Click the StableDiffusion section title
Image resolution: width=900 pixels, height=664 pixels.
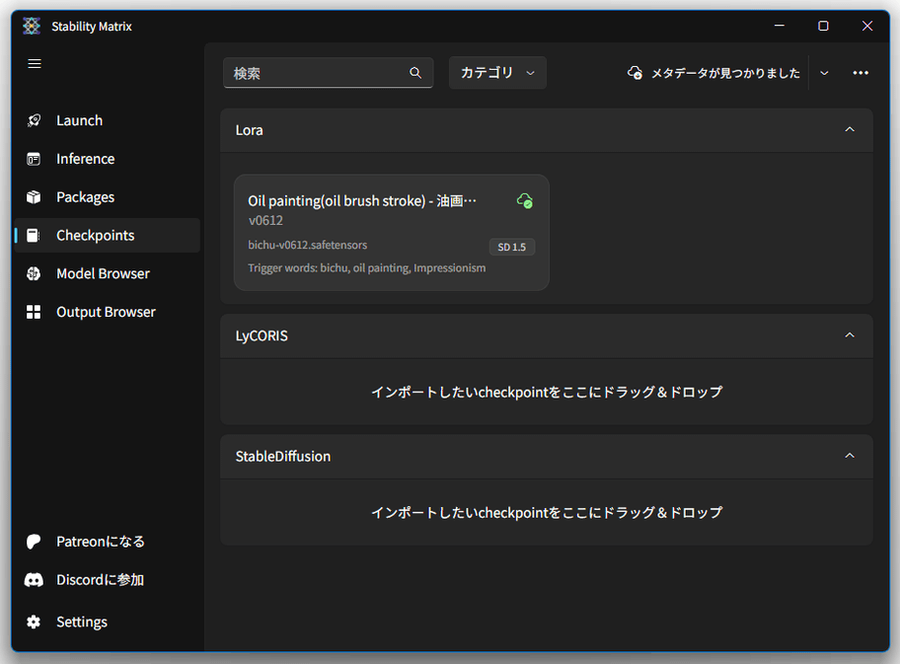pyautogui.click(x=283, y=456)
